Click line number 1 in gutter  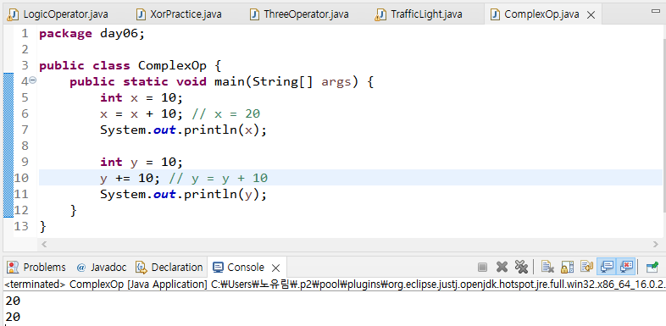[25, 33]
